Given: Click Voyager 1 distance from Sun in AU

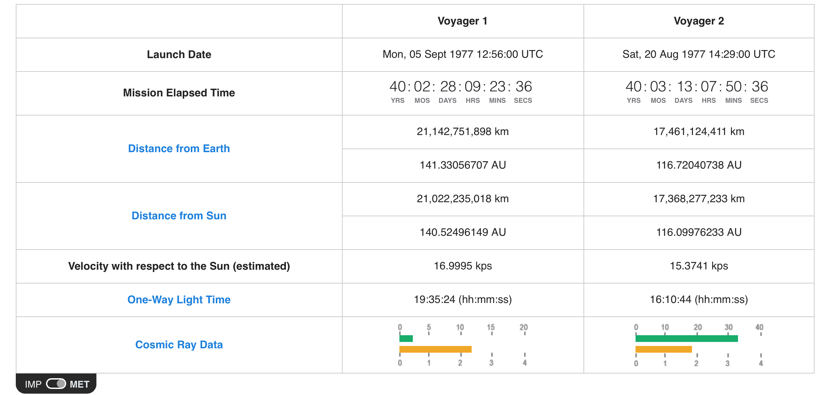Looking at the screenshot, I should 463,232.
